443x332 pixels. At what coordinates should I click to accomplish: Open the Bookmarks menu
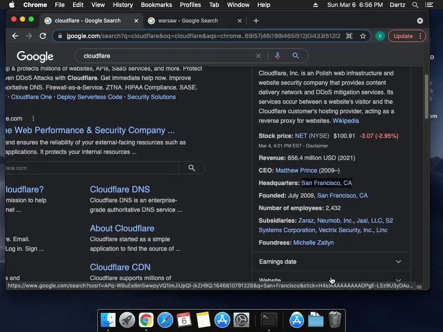pos(157,5)
